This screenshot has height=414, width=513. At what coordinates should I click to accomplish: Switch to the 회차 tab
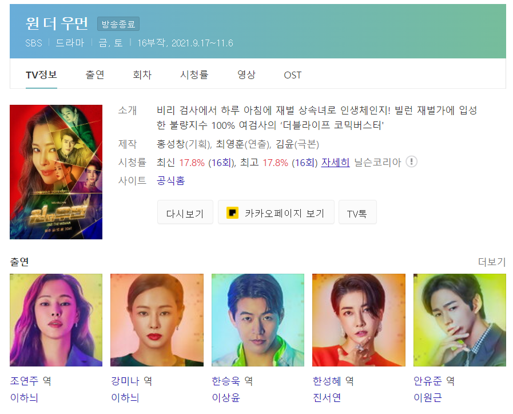tap(142, 75)
